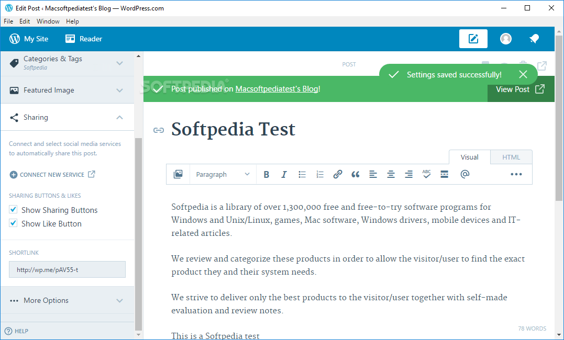
Task: Align text right
Action: pyautogui.click(x=408, y=174)
